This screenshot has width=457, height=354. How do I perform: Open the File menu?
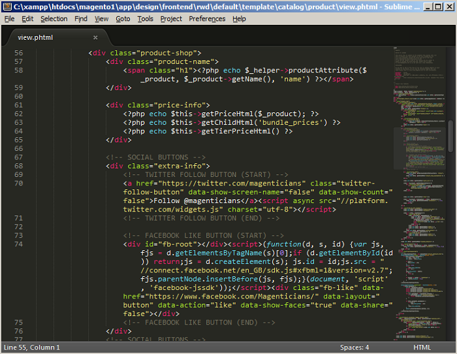pos(9,19)
